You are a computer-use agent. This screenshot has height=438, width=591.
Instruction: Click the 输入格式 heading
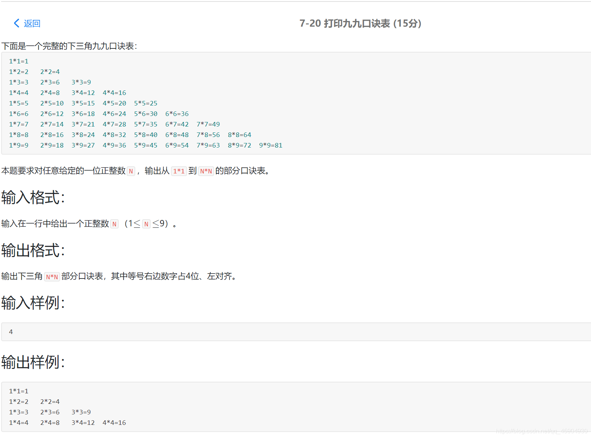[33, 197]
